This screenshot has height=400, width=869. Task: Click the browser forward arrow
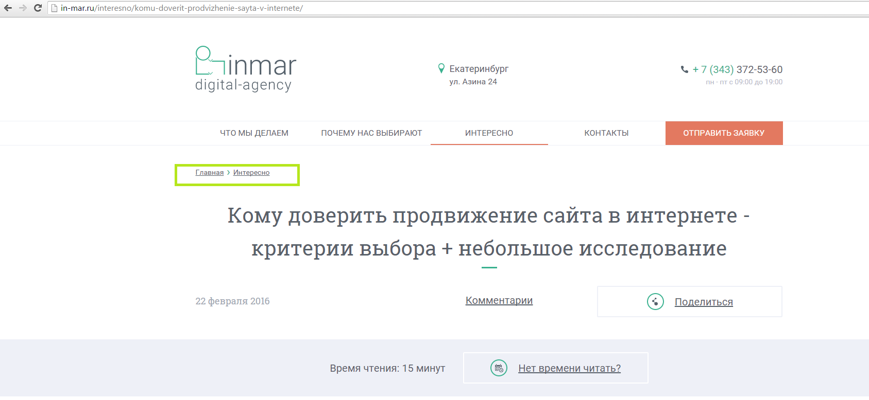(23, 8)
